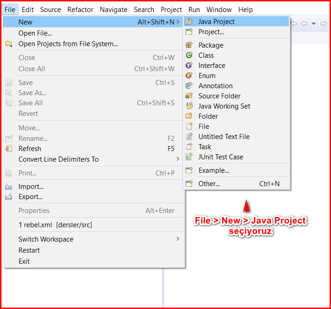Click Refresh menu entry

coord(93,148)
